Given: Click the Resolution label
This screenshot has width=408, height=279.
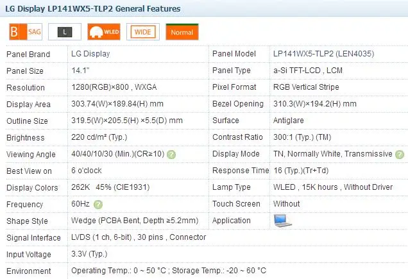Looking at the screenshot, I should 26,88.
